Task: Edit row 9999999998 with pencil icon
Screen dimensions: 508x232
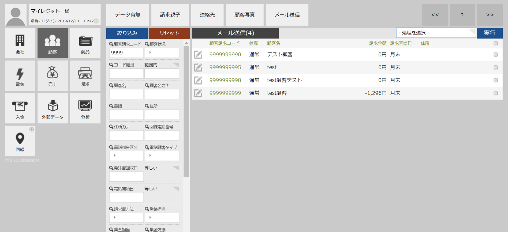Action: 198,80
